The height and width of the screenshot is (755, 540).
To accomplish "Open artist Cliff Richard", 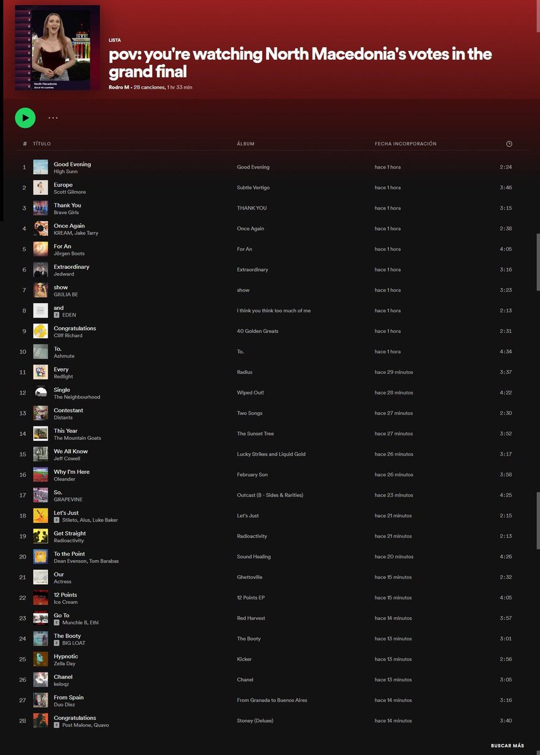I will [x=68, y=335].
